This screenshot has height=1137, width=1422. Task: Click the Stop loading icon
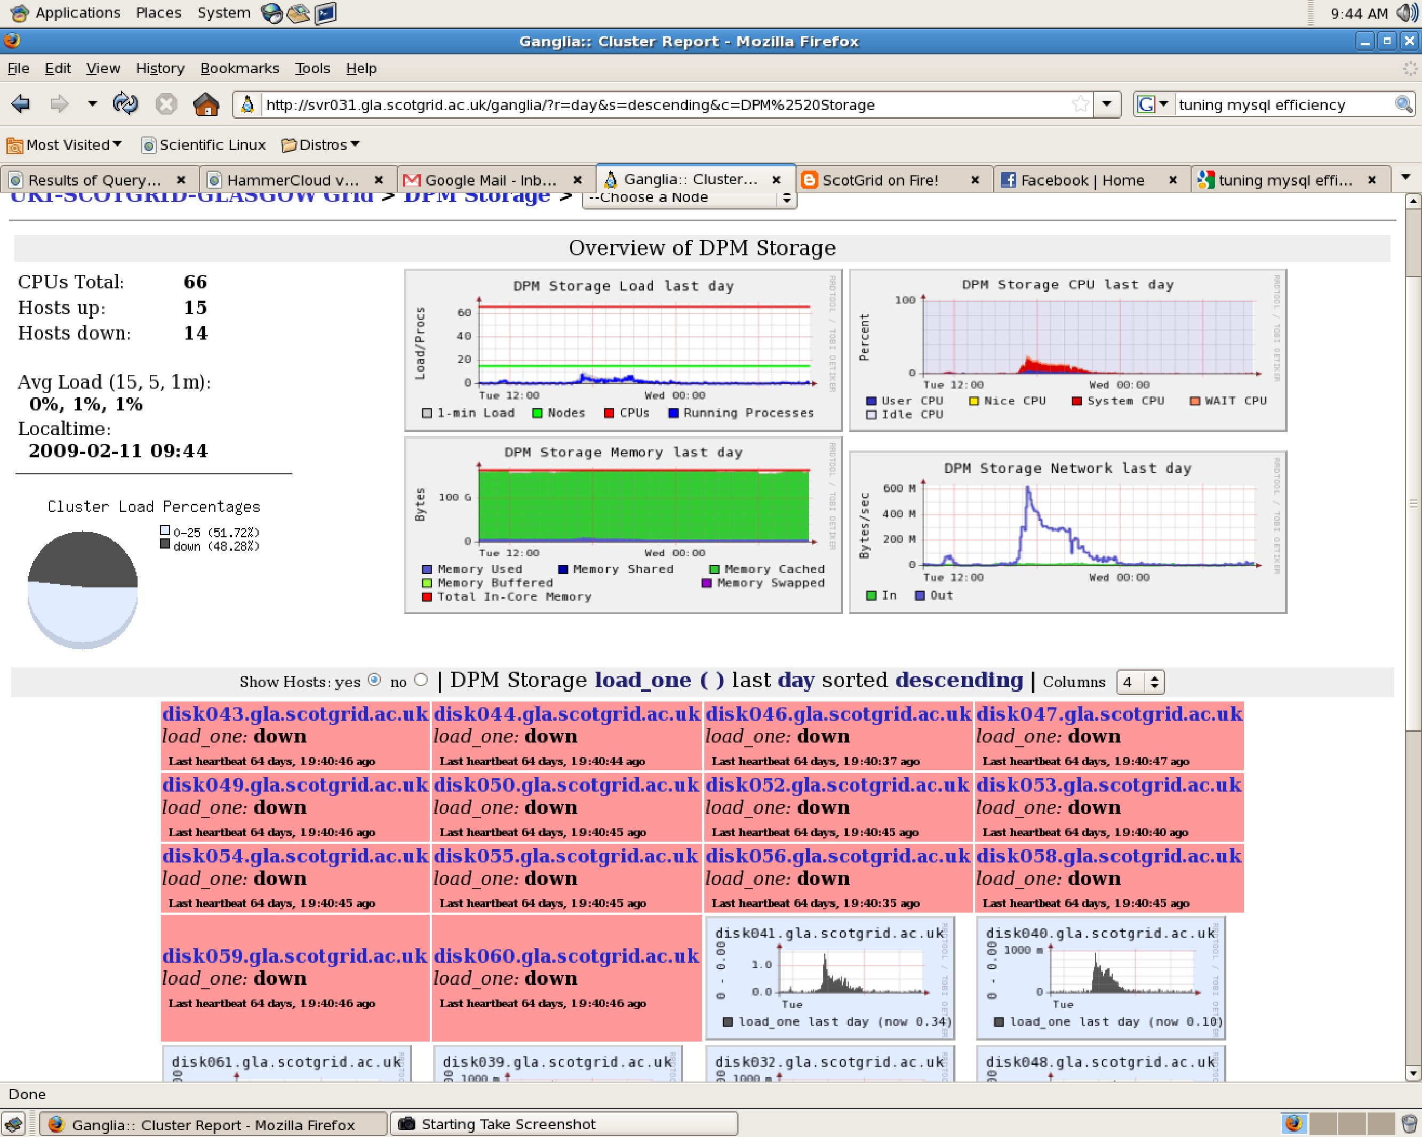166,104
